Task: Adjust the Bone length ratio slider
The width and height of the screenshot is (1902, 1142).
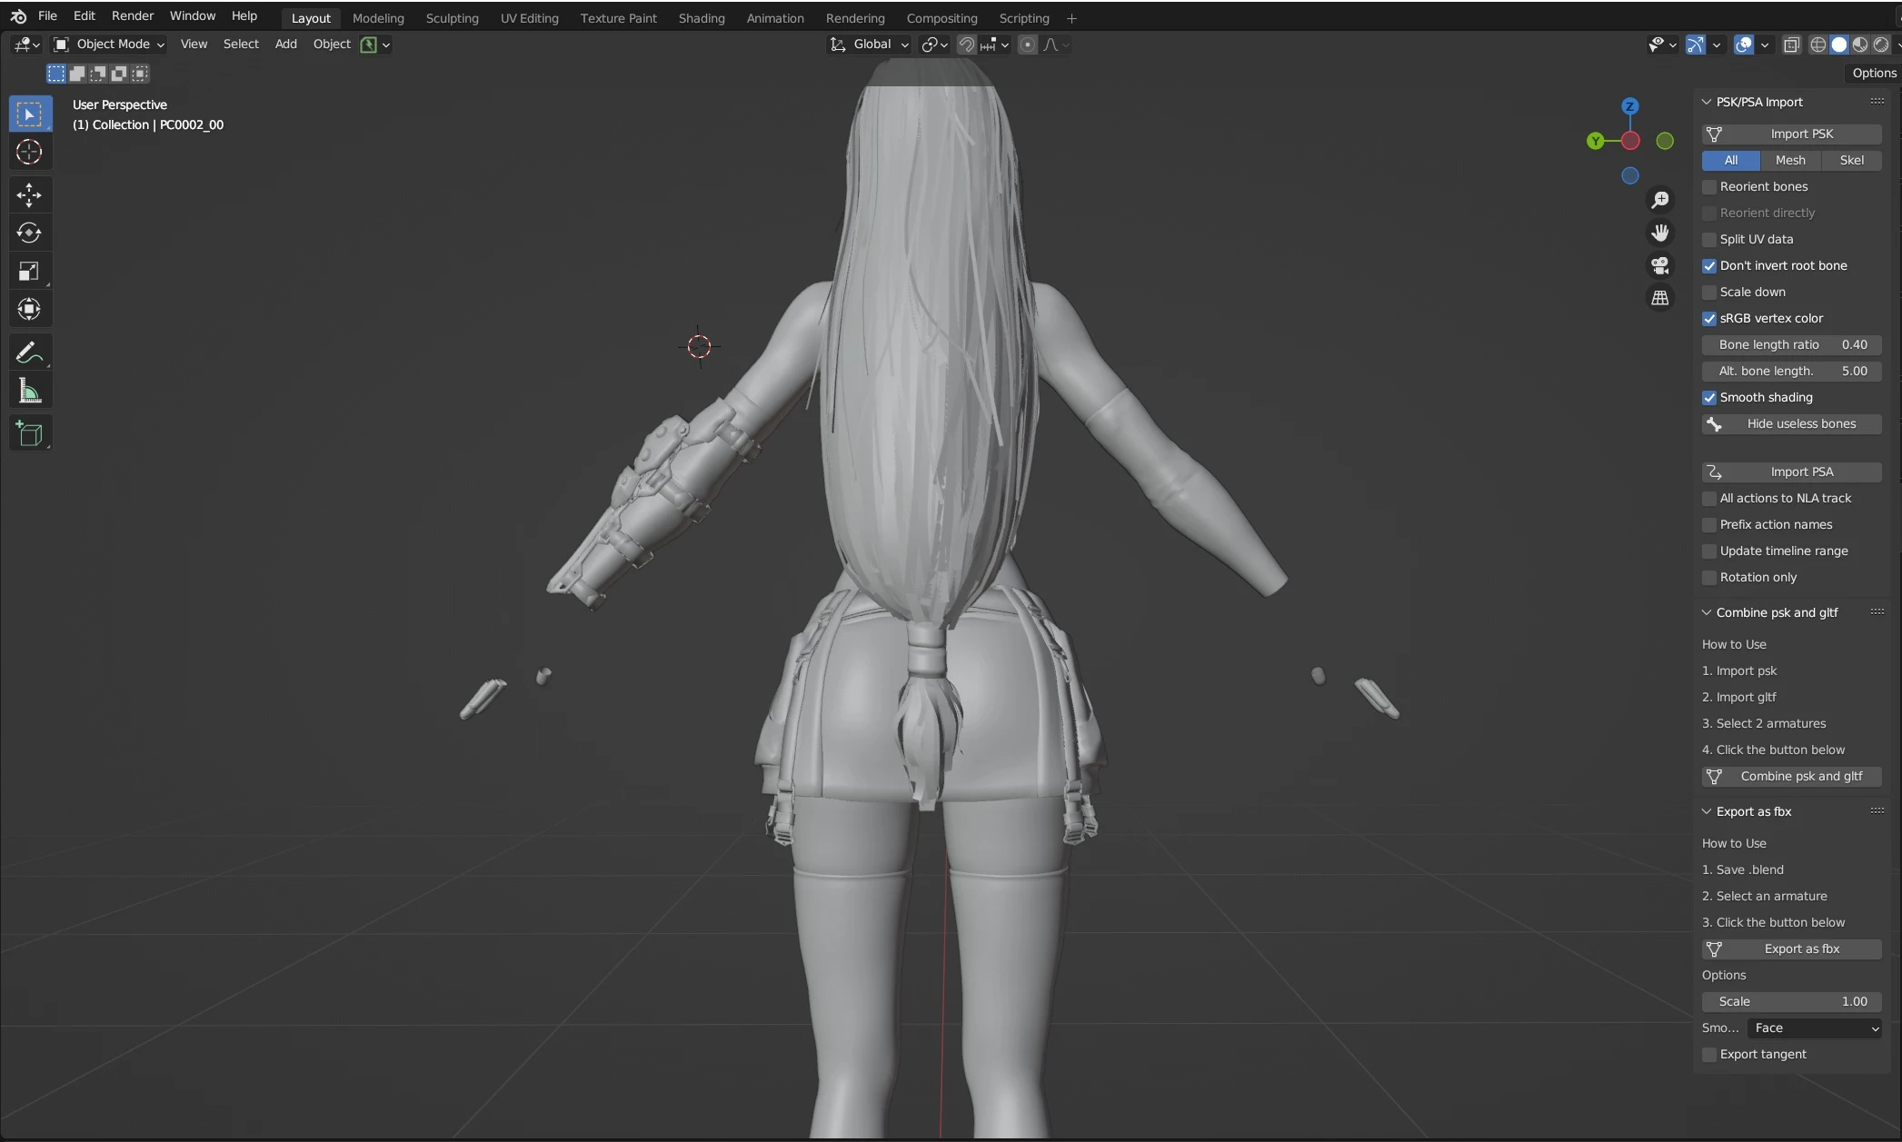Action: [1791, 345]
